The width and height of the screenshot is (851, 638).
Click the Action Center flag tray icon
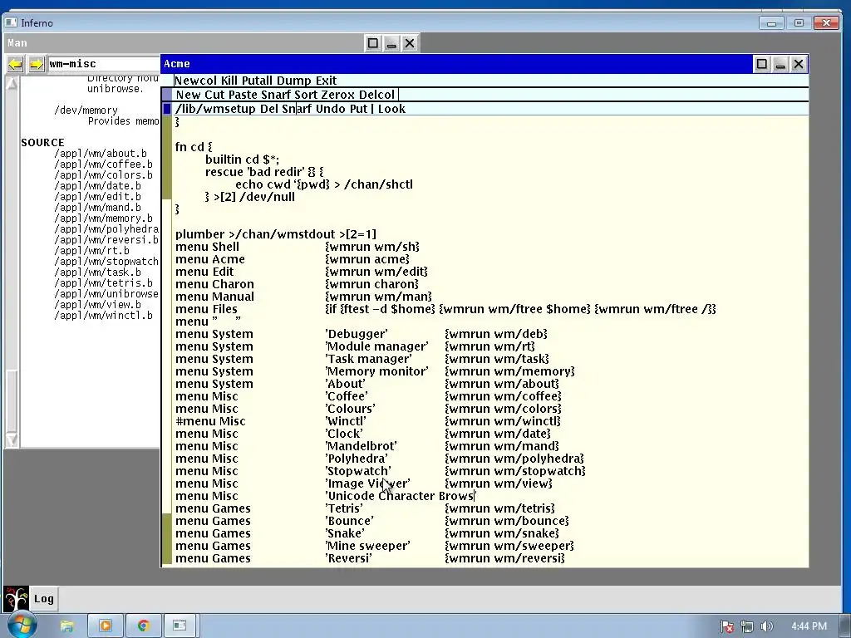(727, 626)
